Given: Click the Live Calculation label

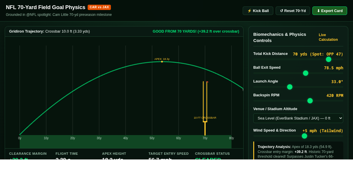Looking at the screenshot, I should click(328, 37).
